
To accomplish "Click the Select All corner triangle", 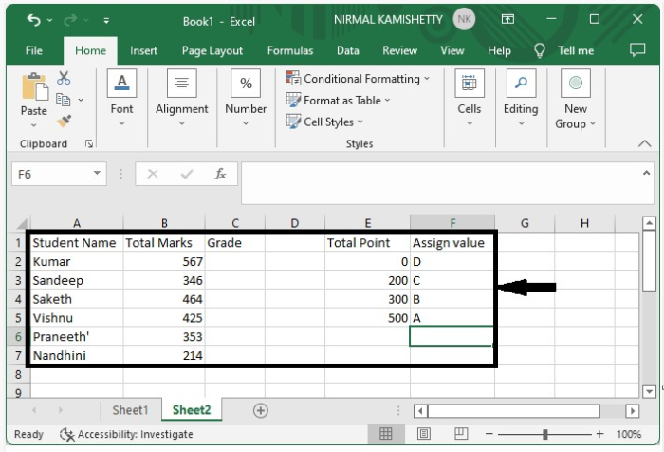I will click(21, 223).
